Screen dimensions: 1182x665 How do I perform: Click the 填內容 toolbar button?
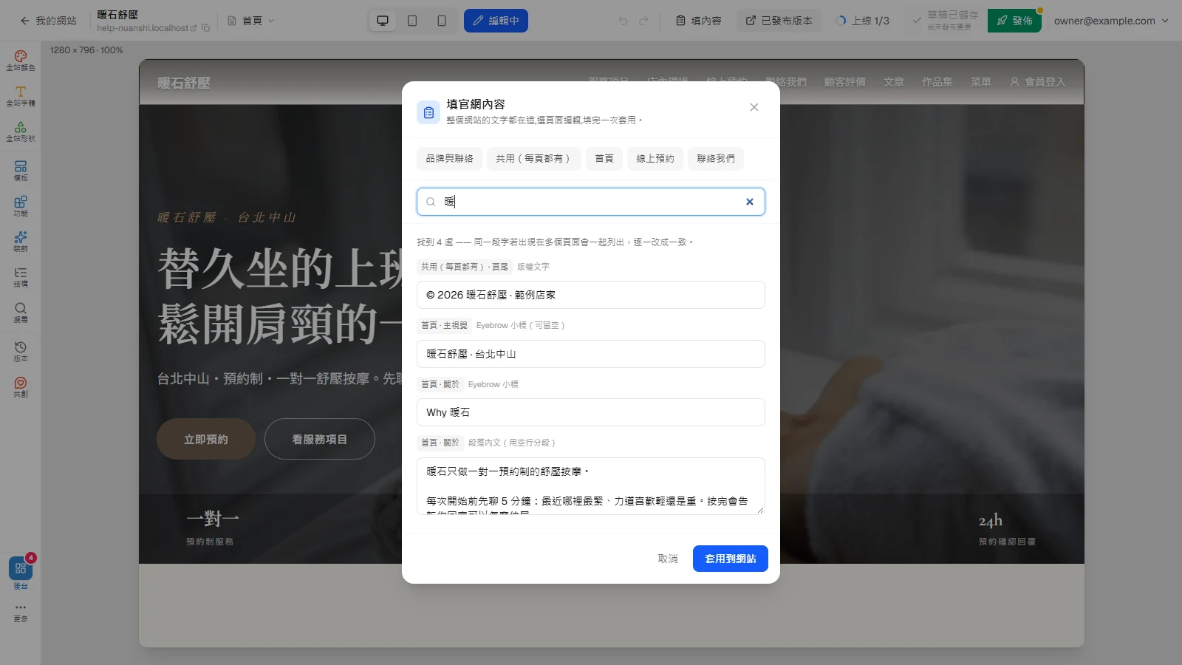[x=698, y=21]
